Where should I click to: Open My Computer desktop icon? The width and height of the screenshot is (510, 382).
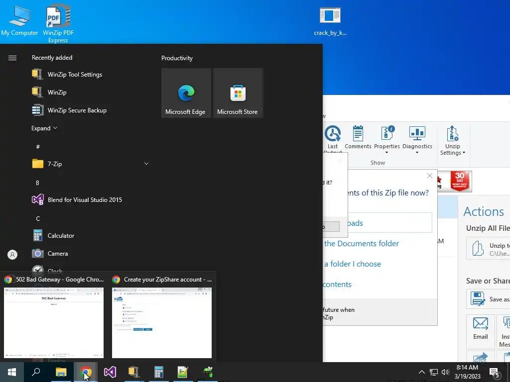19,20
